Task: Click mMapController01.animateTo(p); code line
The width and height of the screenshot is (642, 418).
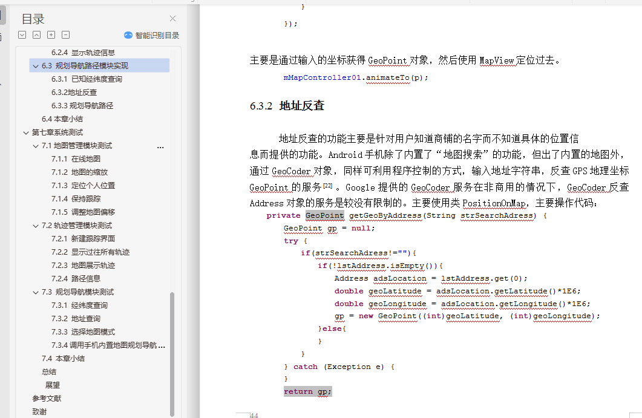Action: [x=356, y=77]
